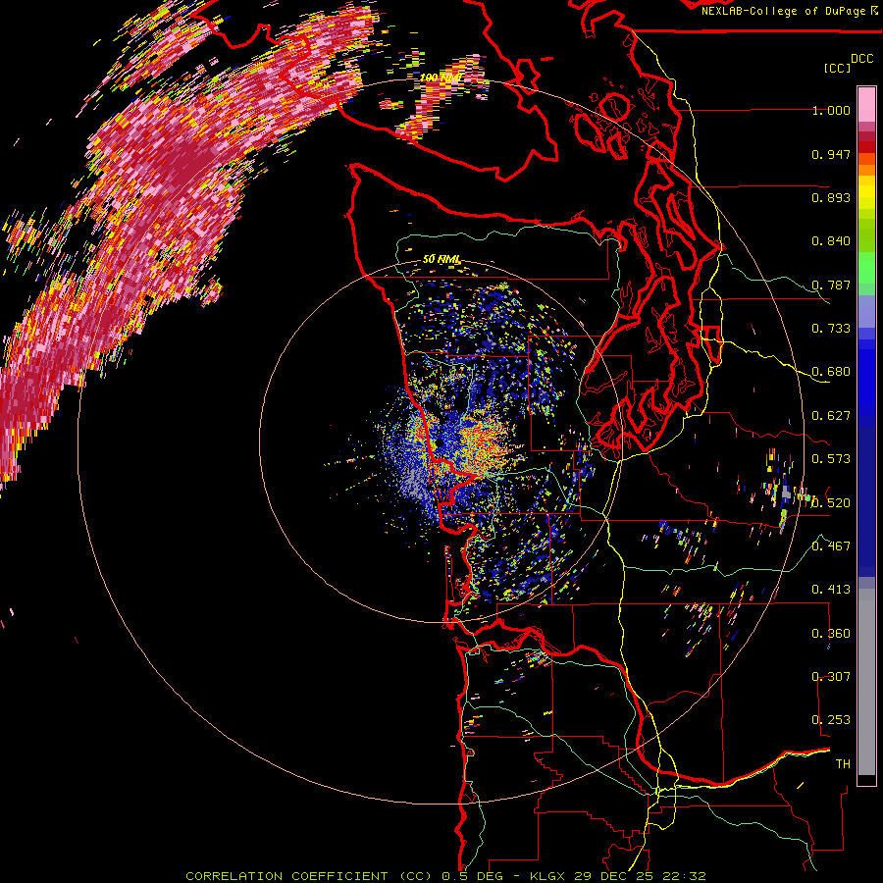
Task: Click the 0.947 value on the scale
Action: tap(831, 154)
